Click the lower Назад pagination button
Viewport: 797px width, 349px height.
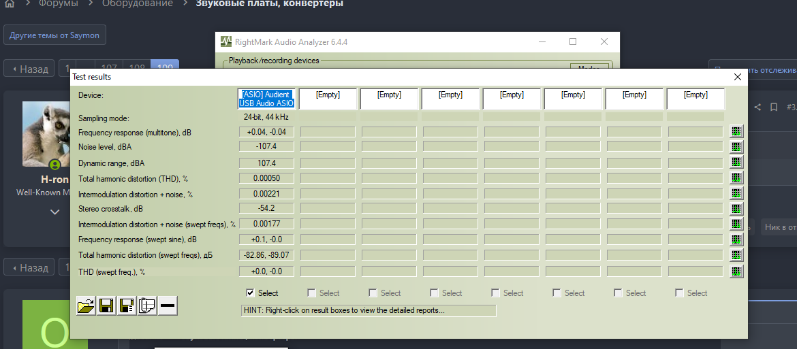tap(29, 267)
